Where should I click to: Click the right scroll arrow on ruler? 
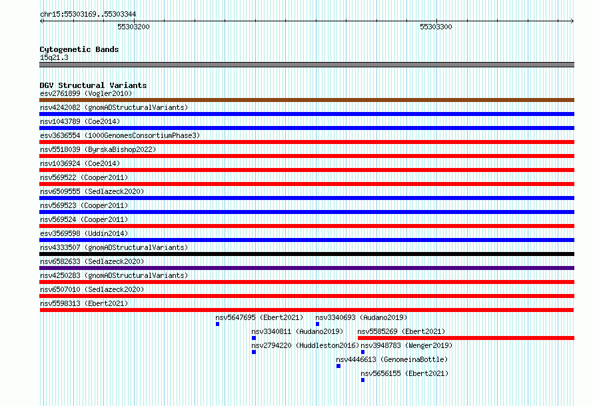point(572,21)
